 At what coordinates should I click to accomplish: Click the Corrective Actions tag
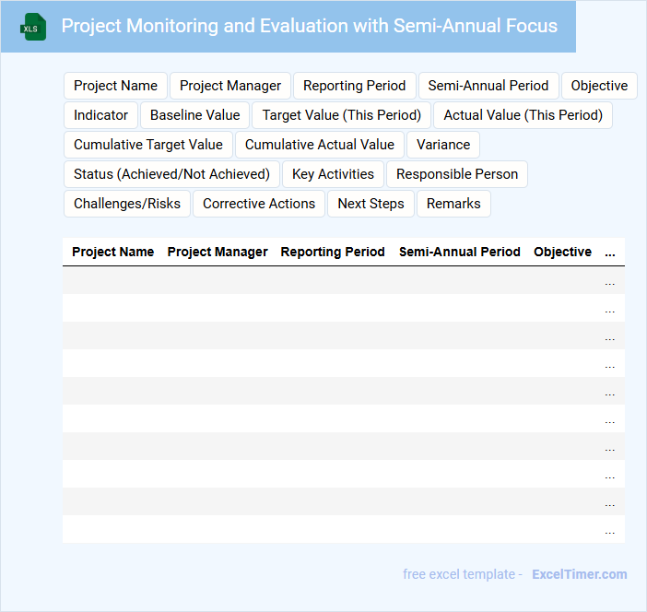coord(259,204)
